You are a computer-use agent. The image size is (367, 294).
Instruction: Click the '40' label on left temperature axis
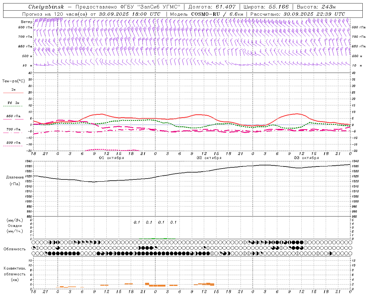(x=30, y=73)
